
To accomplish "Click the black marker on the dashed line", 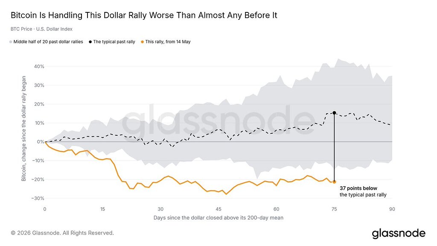I will [x=334, y=113].
